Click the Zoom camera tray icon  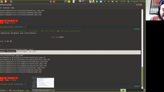click(101, 2)
